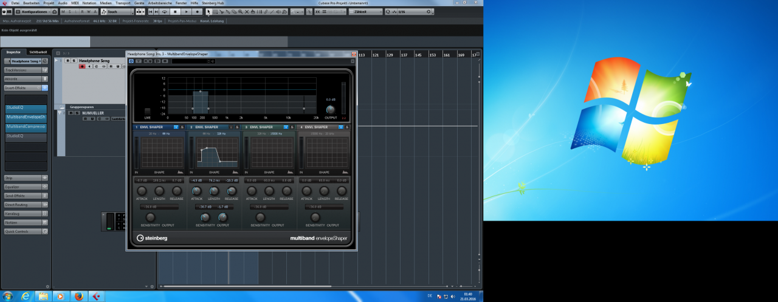Click band 2 shape envelope display
The image size is (778, 302).
pos(217,152)
